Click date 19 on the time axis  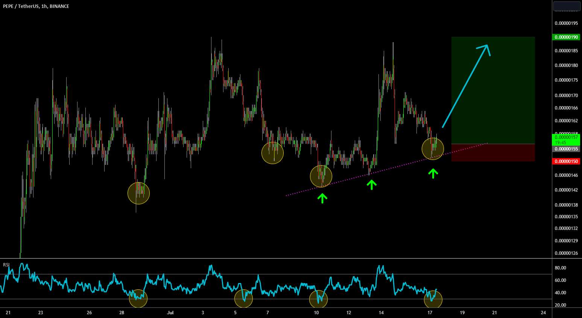(x=462, y=313)
